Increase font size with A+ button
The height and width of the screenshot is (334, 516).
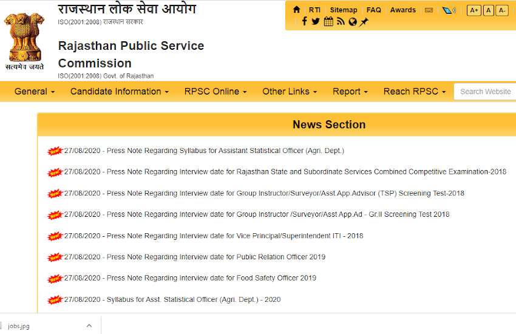pyautogui.click(x=474, y=10)
